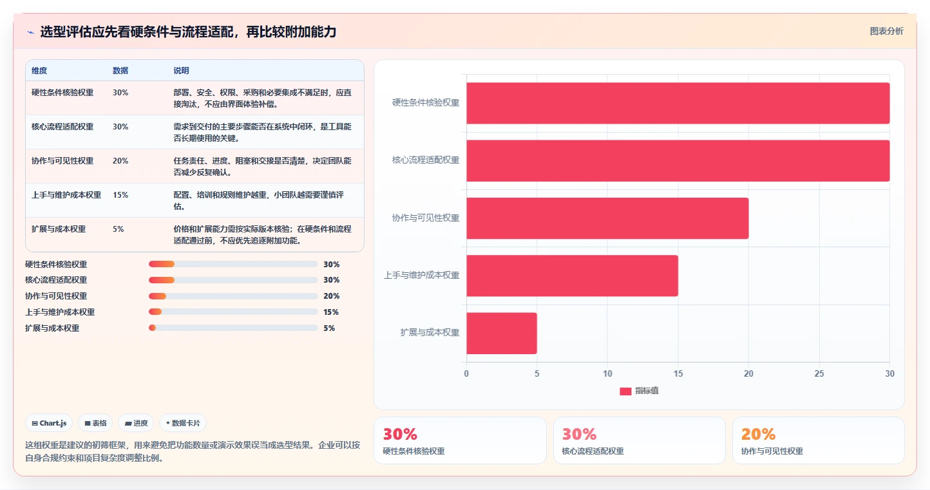The width and height of the screenshot is (930, 490).
Task: Click chart y-axis label 上手与维护成本权重
Action: click(422, 275)
